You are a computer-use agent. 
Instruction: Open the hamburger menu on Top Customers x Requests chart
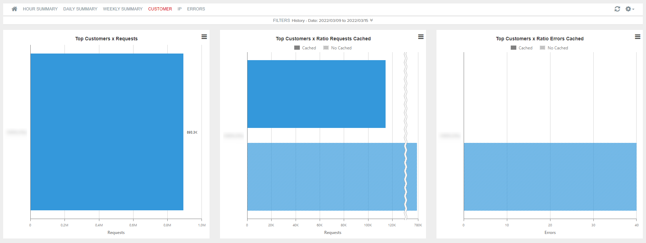tap(204, 37)
